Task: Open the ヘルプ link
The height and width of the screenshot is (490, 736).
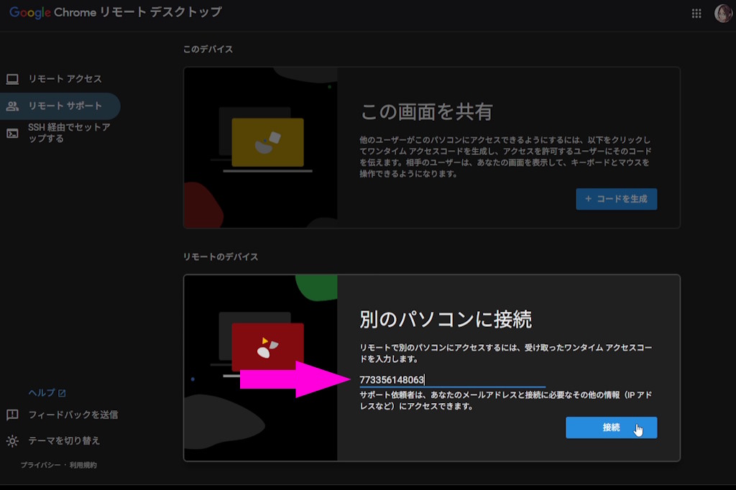Action: (42, 393)
